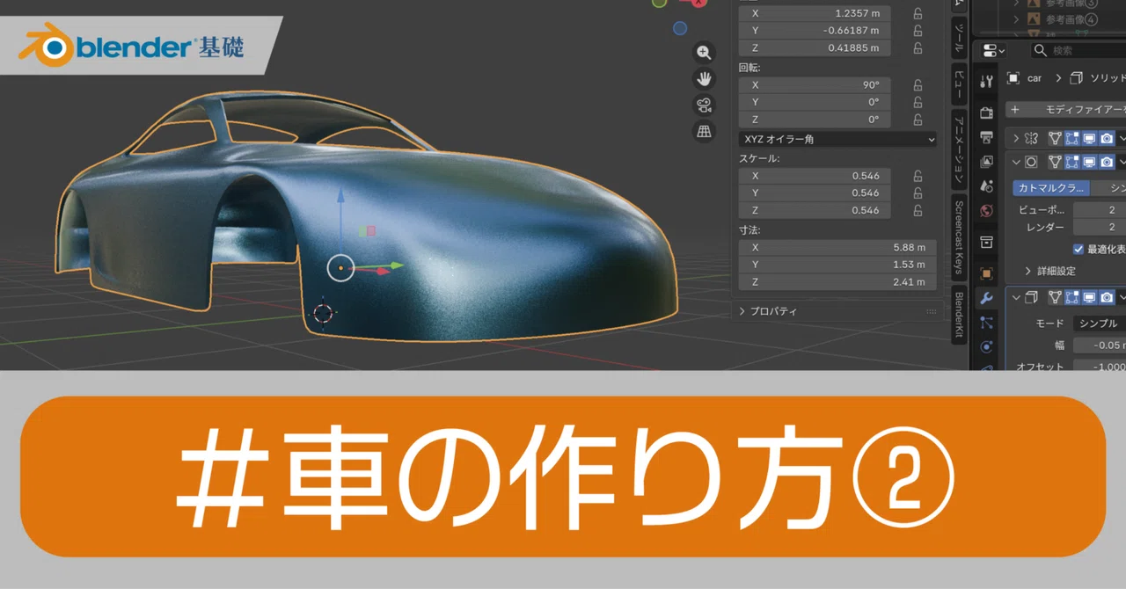Click the subdivision surface modifier icon
Viewport: 1126px width, 589px height.
(x=1032, y=162)
